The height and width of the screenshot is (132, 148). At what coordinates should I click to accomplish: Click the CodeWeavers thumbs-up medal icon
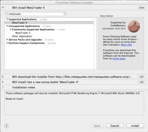coord(134,26)
